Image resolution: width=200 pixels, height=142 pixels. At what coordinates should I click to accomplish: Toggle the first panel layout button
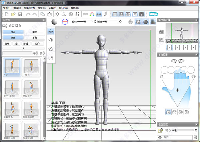point(115,14)
